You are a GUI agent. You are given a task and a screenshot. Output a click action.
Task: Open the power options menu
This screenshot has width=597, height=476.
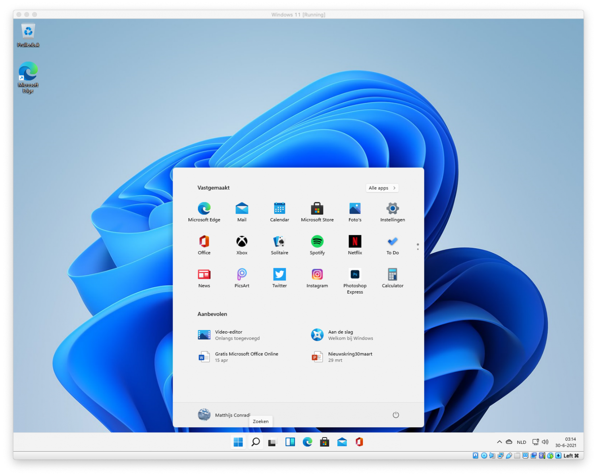pos(396,415)
